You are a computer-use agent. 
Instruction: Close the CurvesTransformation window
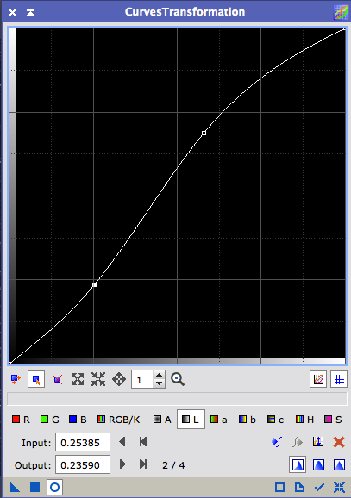tap(12, 12)
